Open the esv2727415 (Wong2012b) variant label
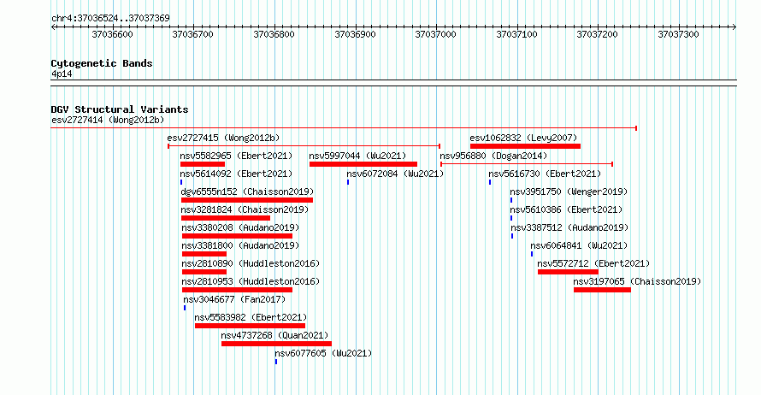 click(223, 138)
